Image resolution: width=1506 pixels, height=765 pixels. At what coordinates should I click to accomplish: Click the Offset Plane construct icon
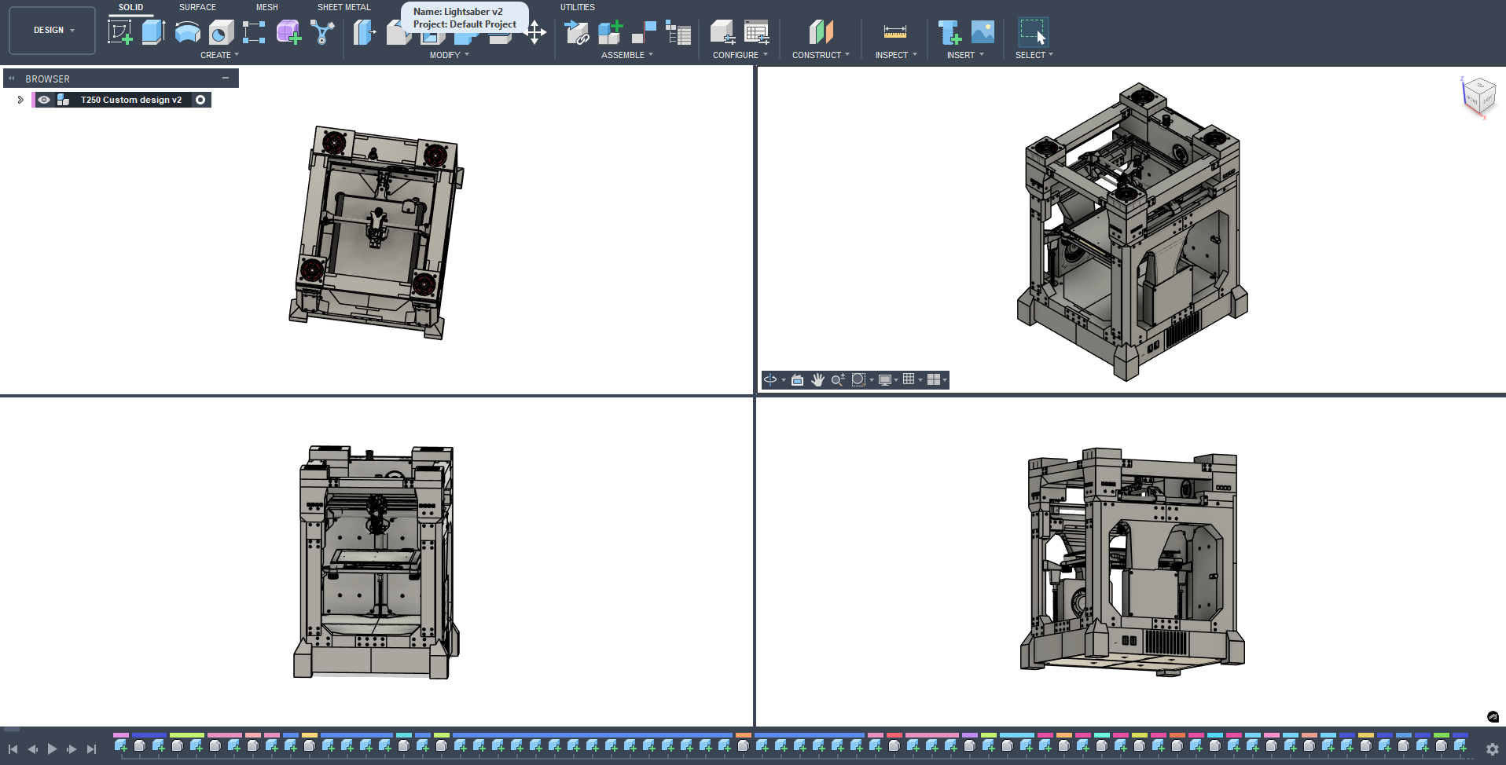[821, 32]
